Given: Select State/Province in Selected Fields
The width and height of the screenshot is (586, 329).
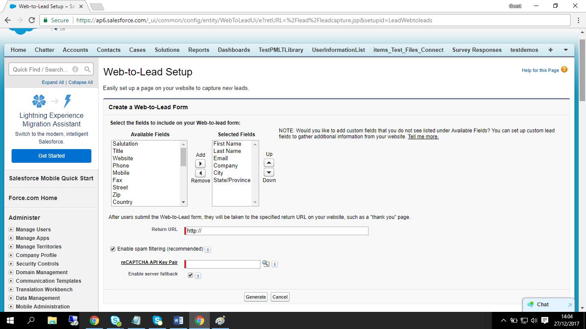Looking at the screenshot, I should (232, 180).
